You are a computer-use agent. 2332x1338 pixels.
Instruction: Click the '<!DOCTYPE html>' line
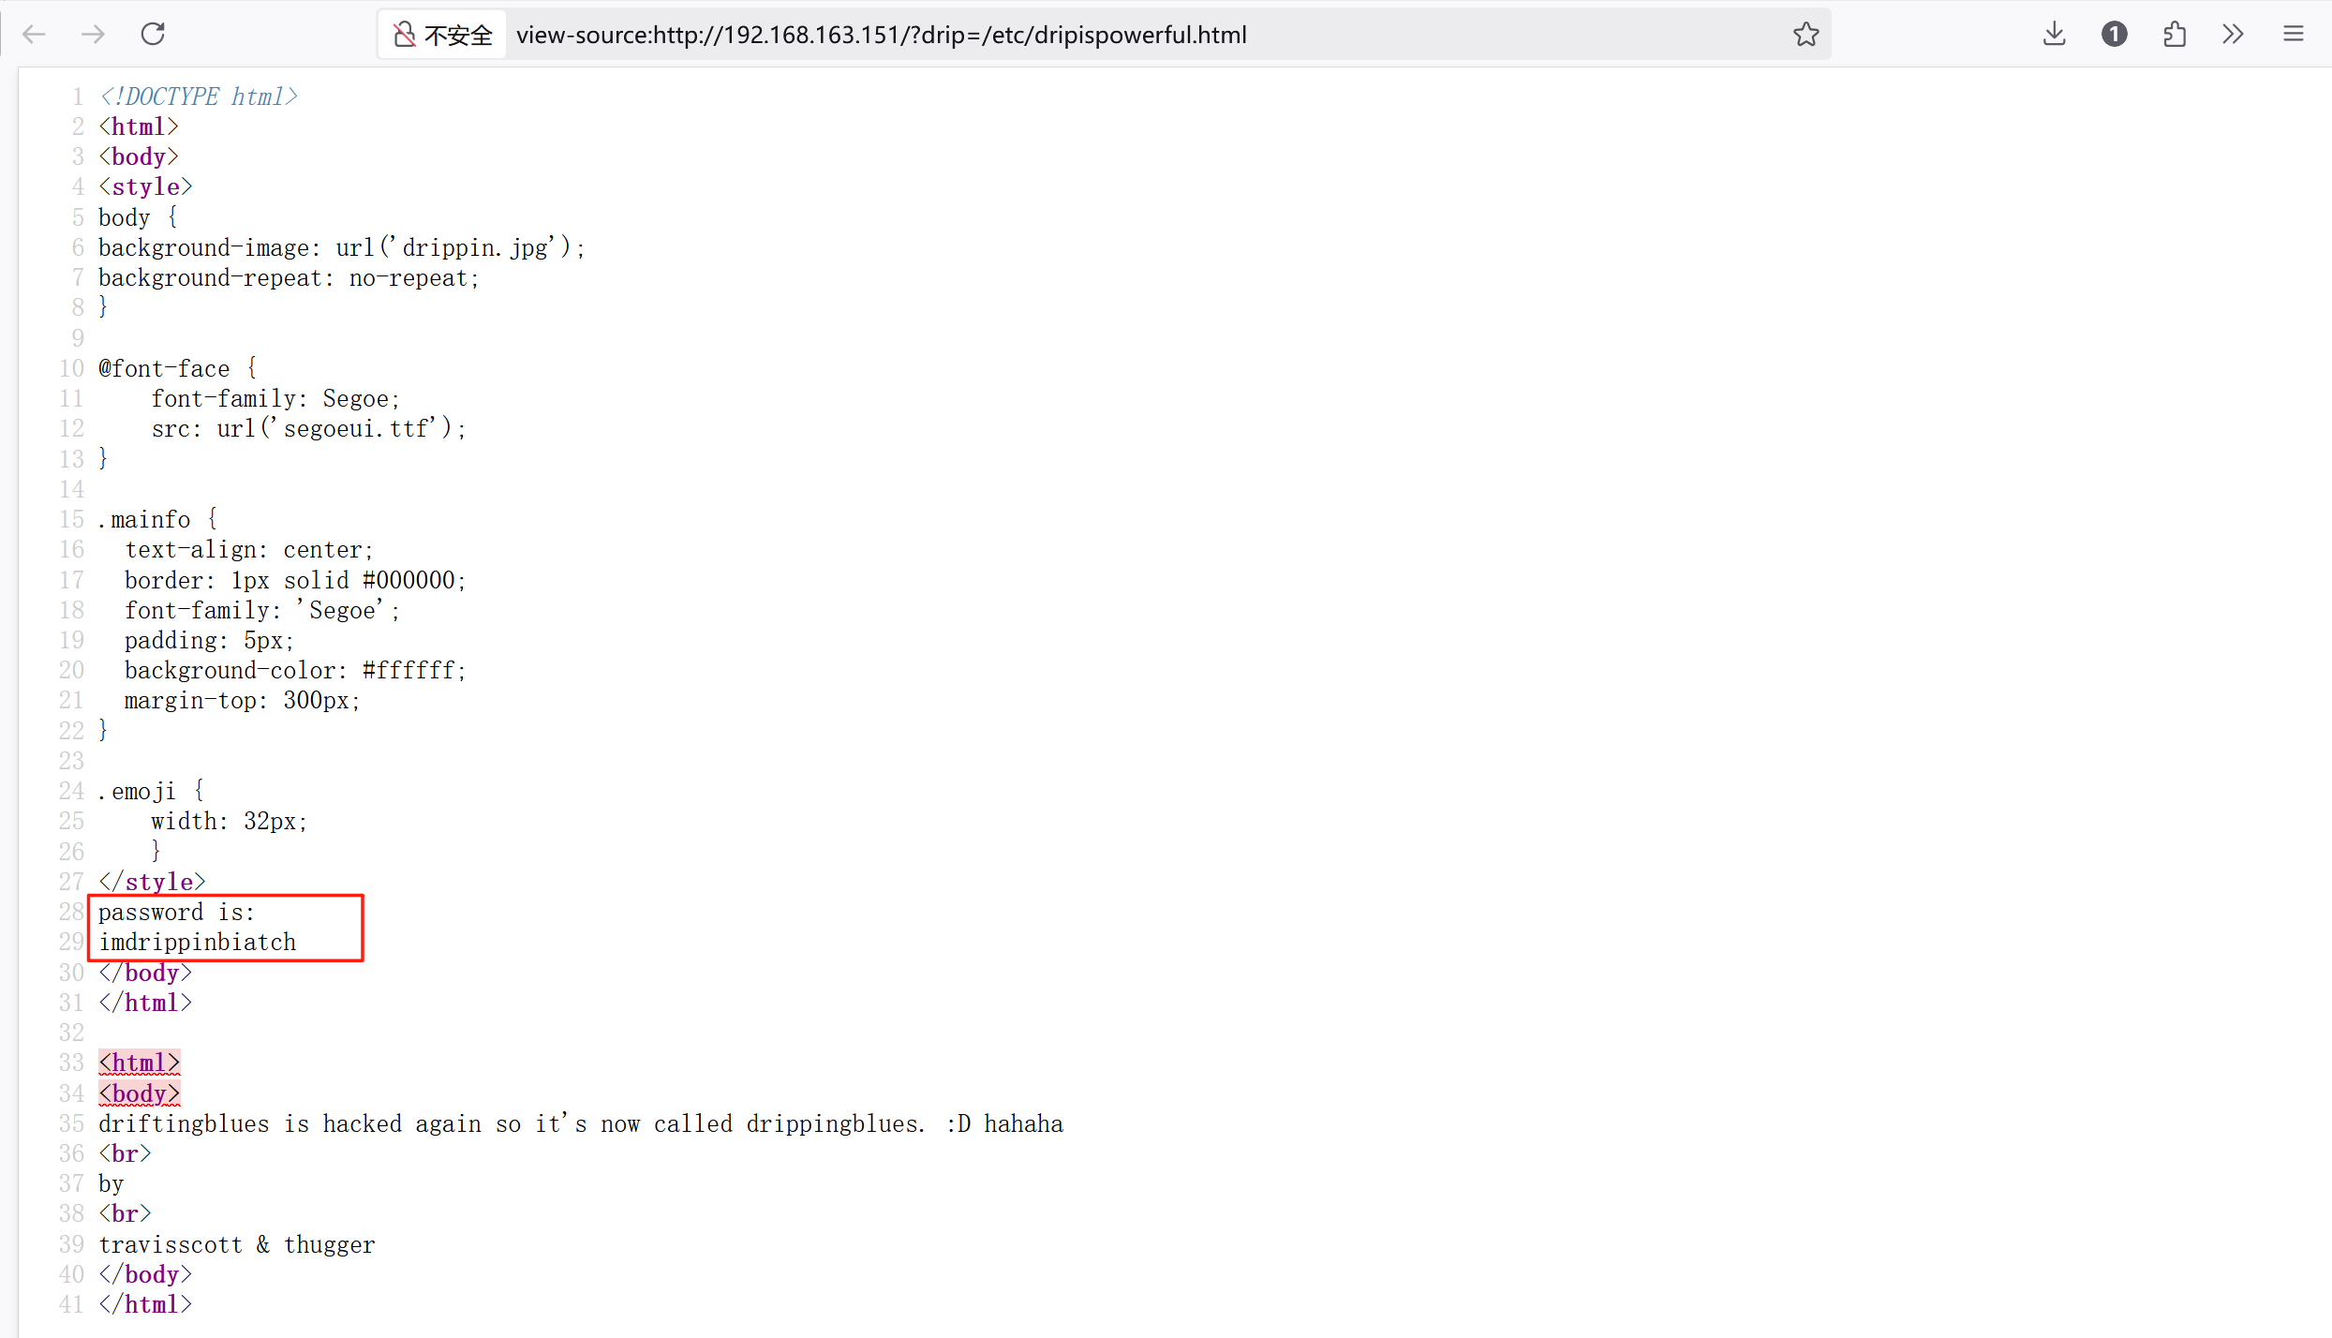click(x=199, y=97)
